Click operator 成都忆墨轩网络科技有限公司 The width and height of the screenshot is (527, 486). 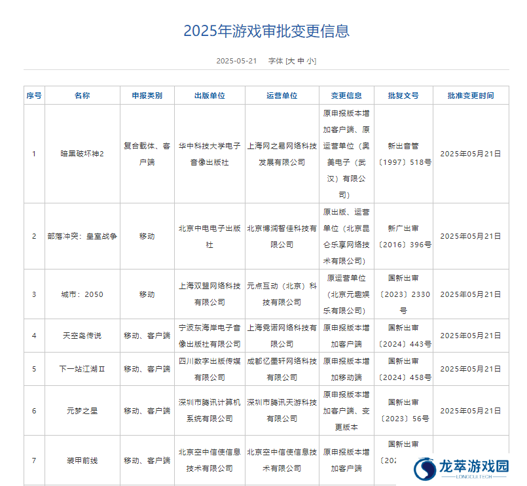click(282, 370)
